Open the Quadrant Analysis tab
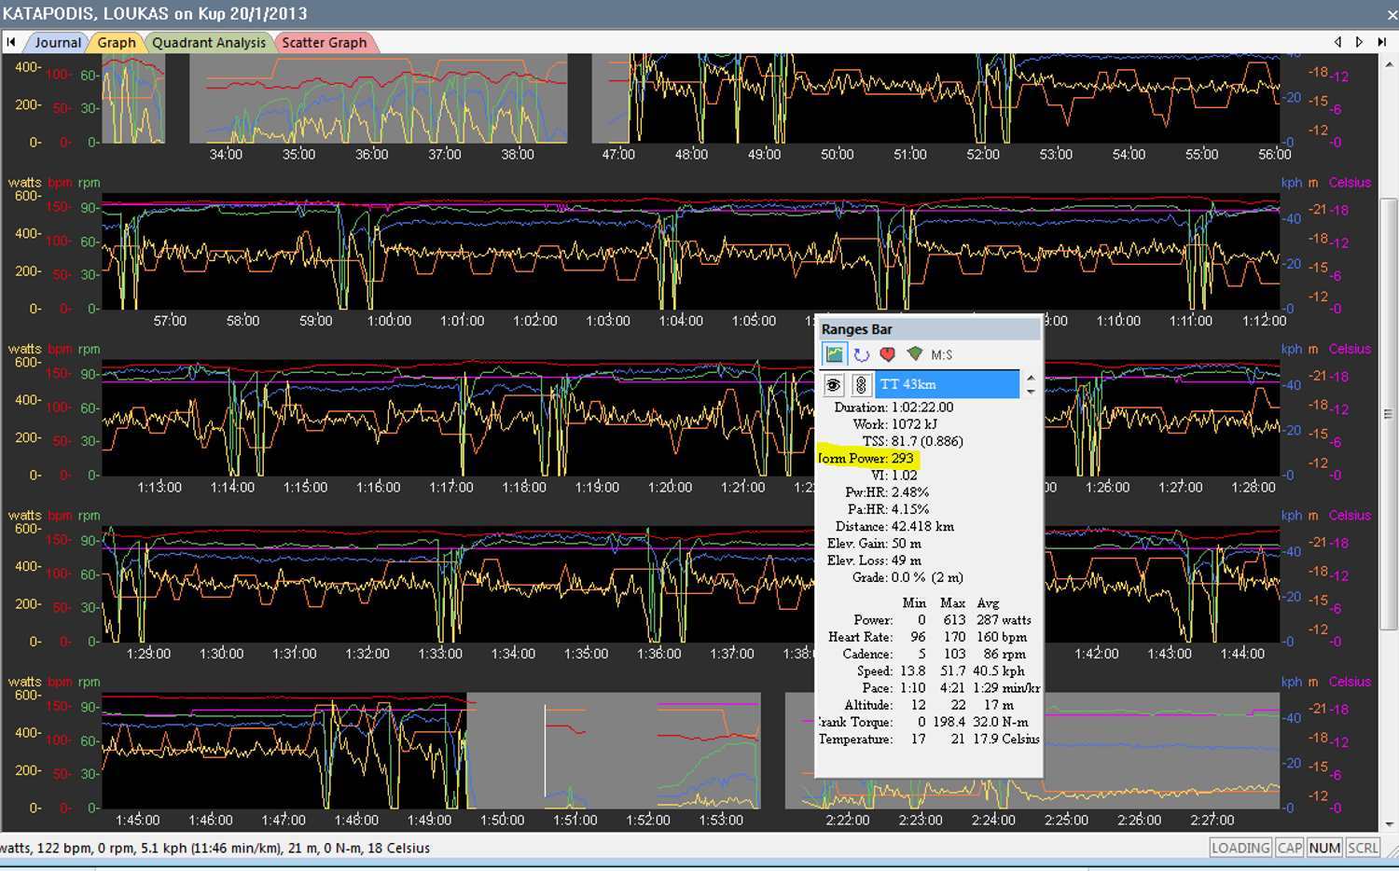The width and height of the screenshot is (1399, 871). point(209,43)
